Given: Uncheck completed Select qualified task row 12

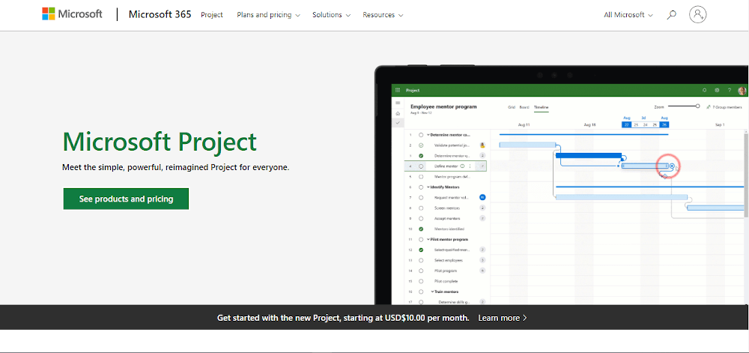Looking at the screenshot, I should [x=421, y=250].
